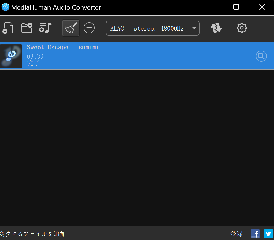Close the MediaHuman Audio Converter window
Screen dimensions: 274x240
click(x=262, y=7)
